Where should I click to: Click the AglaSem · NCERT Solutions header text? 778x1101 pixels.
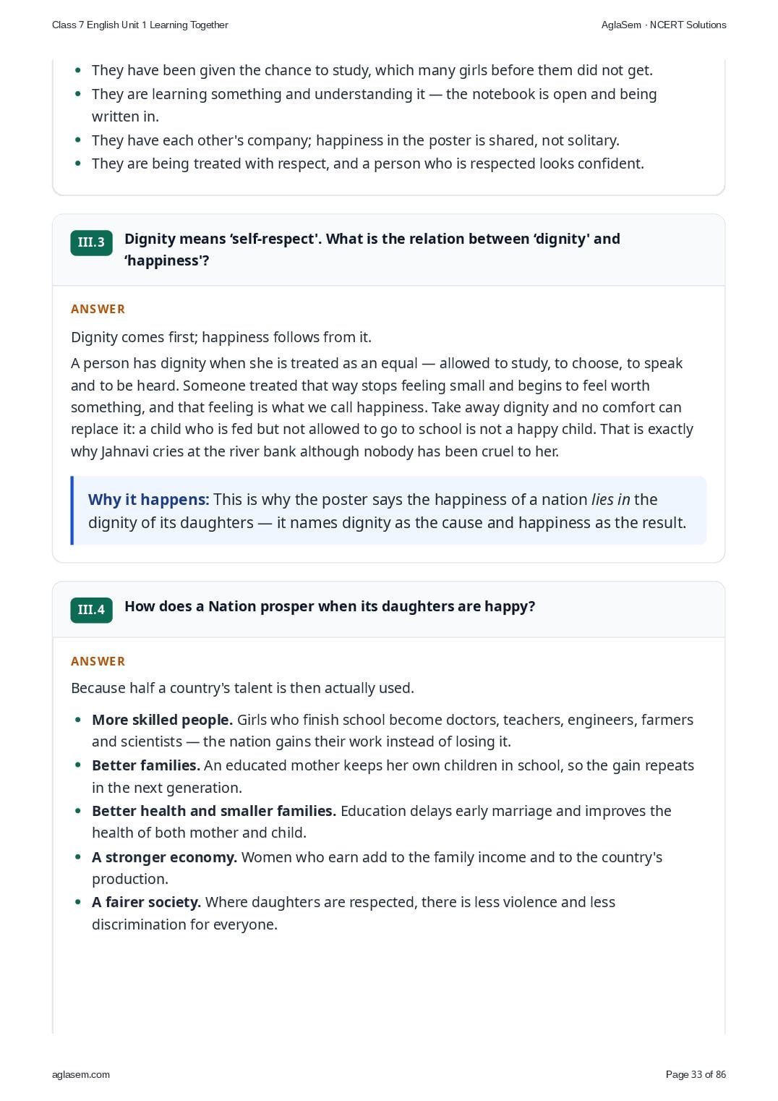coord(664,25)
